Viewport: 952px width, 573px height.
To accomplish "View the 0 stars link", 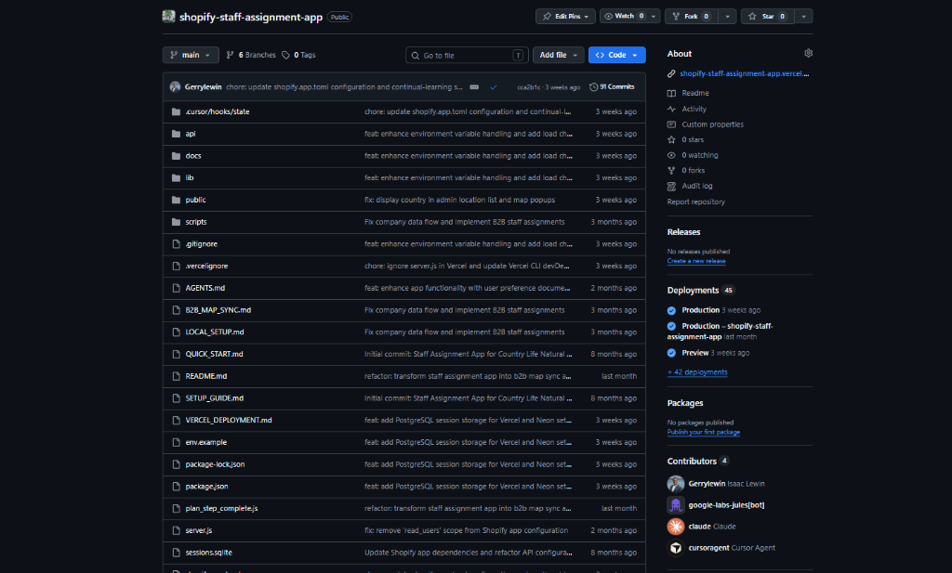I will click(693, 139).
